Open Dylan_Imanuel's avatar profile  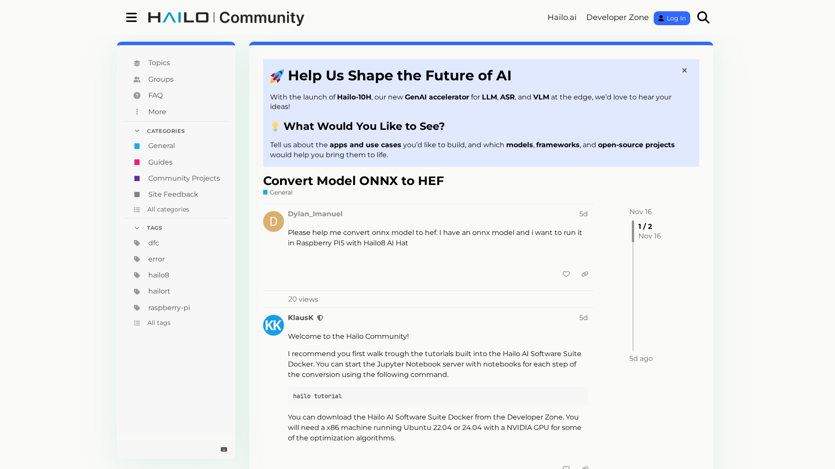click(273, 221)
